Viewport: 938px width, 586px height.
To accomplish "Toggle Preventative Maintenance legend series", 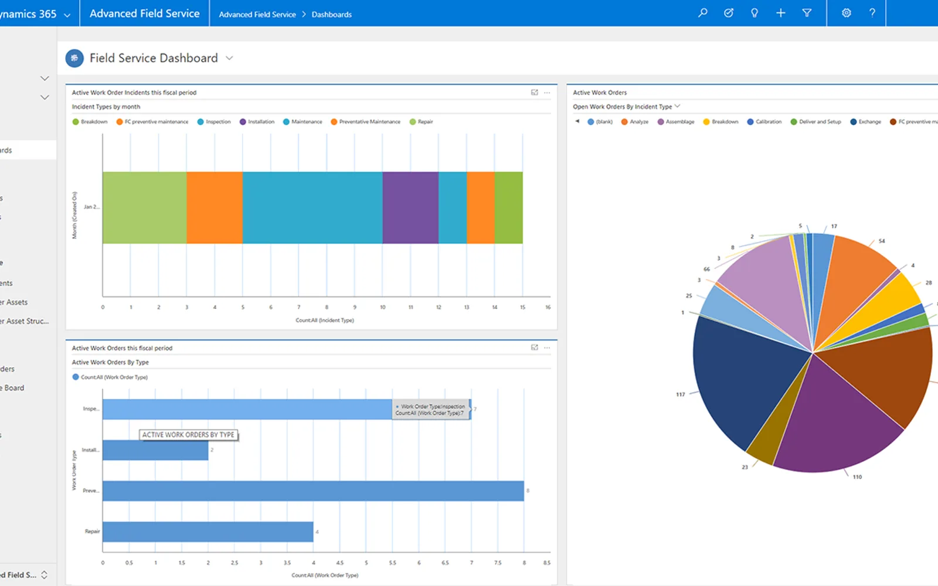I will tap(366, 122).
